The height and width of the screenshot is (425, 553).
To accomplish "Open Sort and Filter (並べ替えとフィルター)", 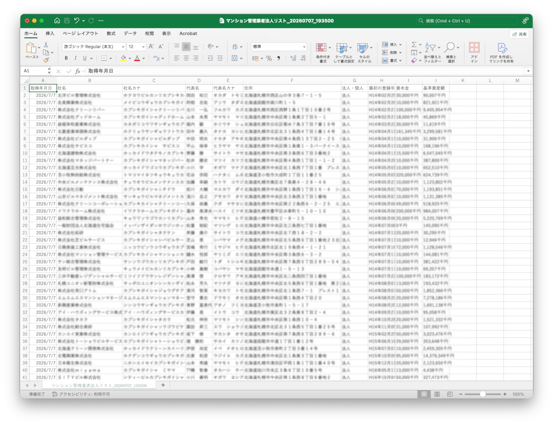I will pos(432,53).
